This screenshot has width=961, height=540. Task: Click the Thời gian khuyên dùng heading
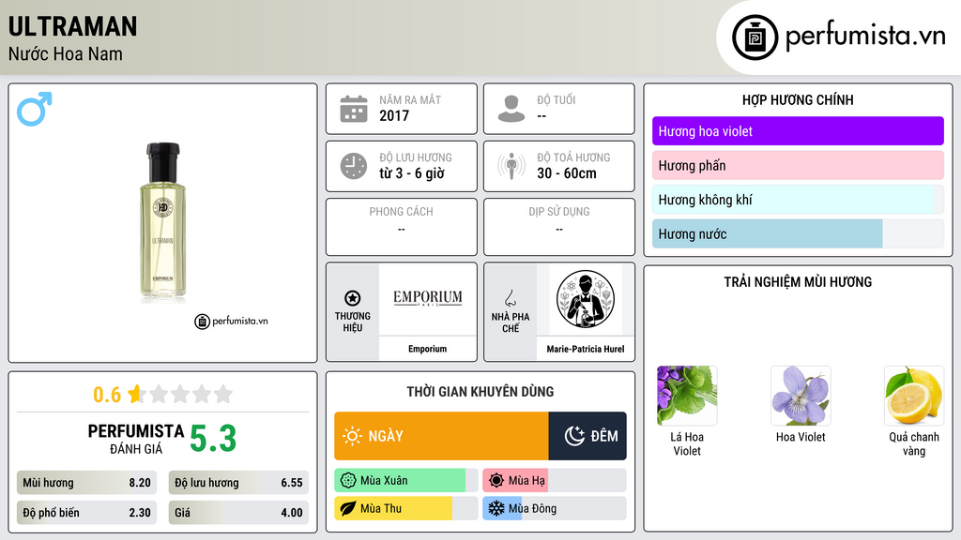coord(480,392)
